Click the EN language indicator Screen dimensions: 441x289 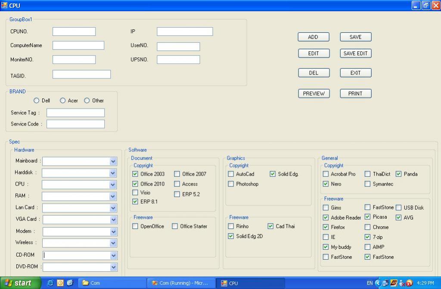click(x=370, y=283)
